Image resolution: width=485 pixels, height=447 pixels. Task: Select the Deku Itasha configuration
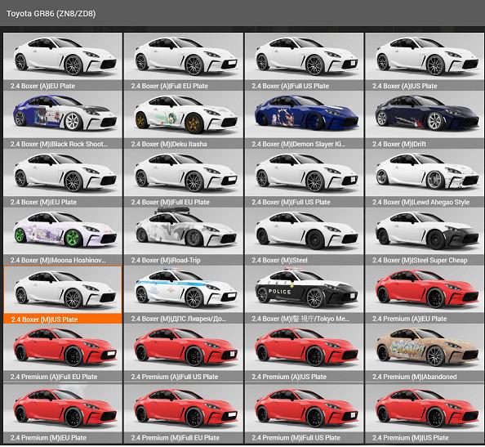coord(184,119)
